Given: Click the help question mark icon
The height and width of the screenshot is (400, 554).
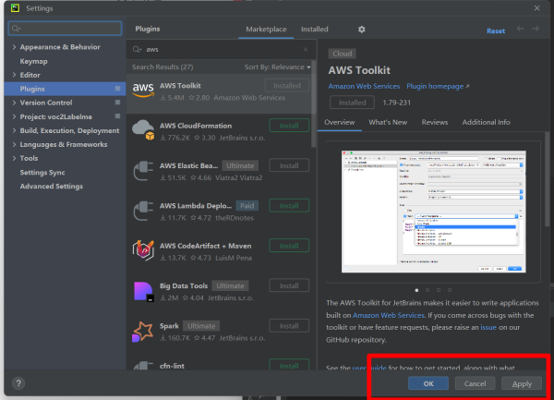Looking at the screenshot, I should point(18,382).
